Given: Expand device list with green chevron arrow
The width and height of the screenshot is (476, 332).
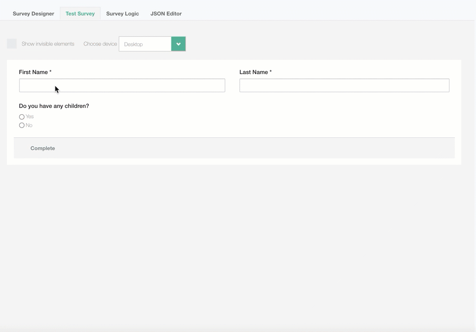Looking at the screenshot, I should point(178,44).
